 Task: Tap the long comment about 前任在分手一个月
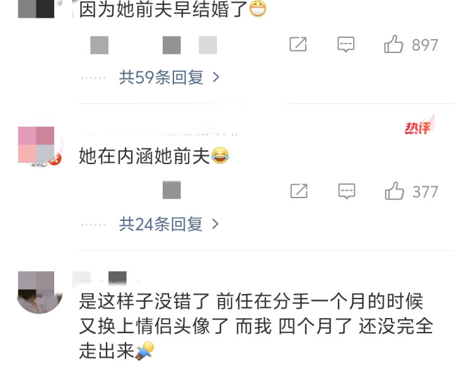(x=256, y=326)
